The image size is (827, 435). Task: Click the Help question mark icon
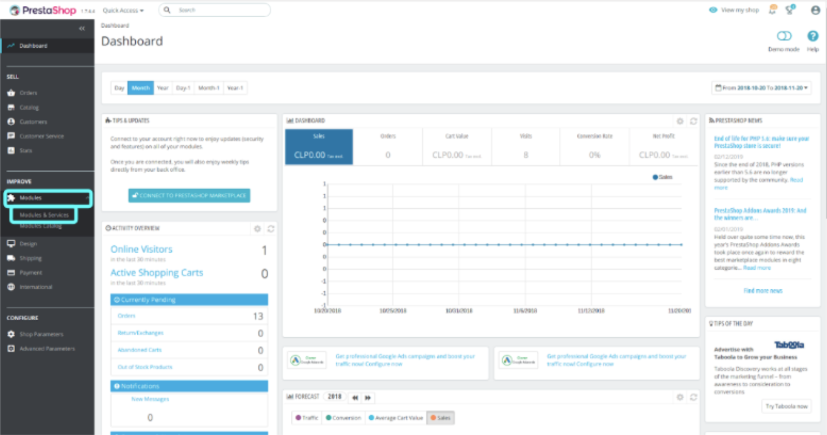[x=812, y=36]
